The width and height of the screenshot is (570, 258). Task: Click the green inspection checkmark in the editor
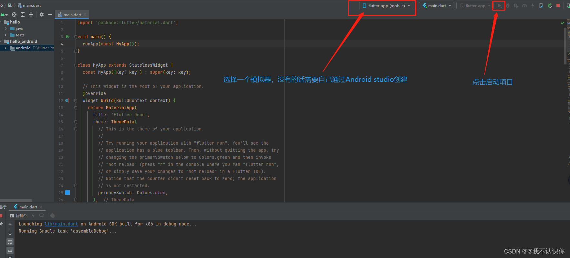point(563,23)
